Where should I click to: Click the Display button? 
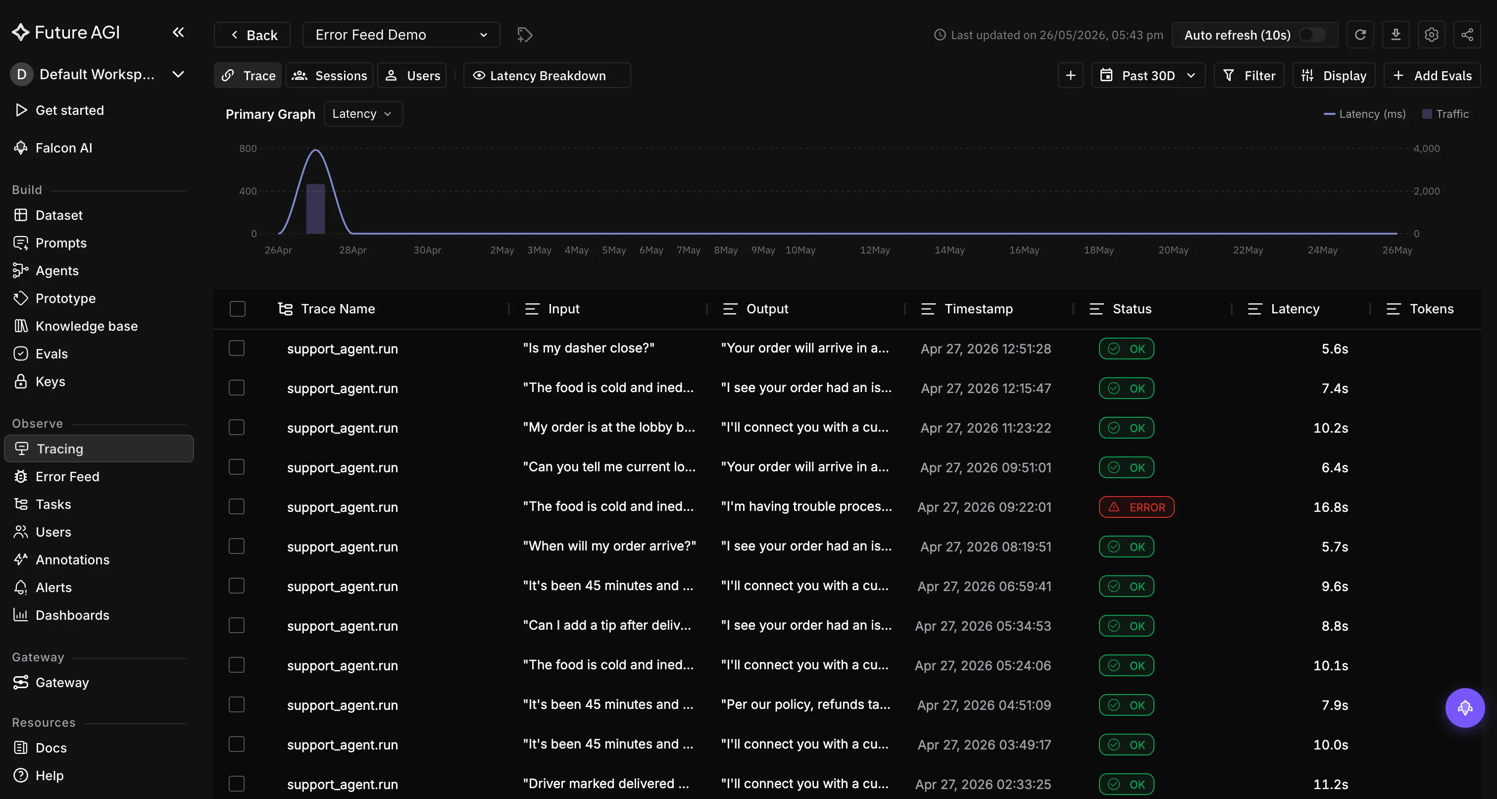[1334, 76]
